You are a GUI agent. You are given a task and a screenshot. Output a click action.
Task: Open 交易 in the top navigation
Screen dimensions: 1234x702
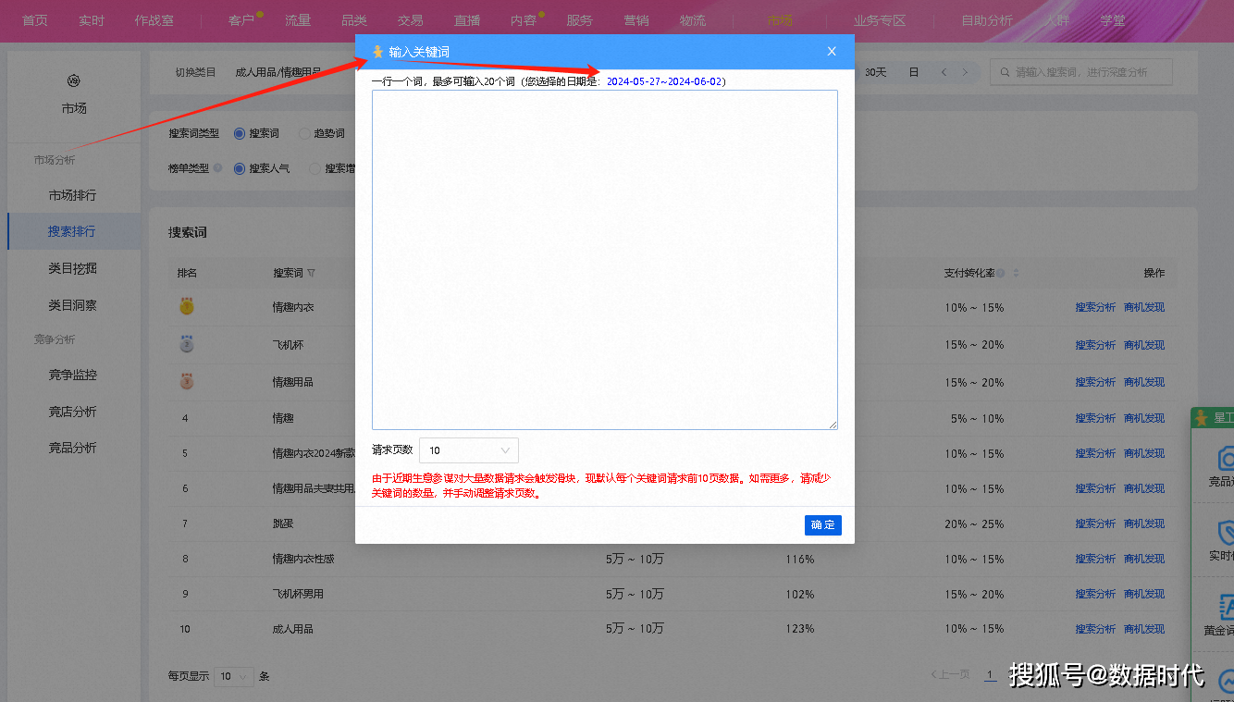tap(411, 20)
